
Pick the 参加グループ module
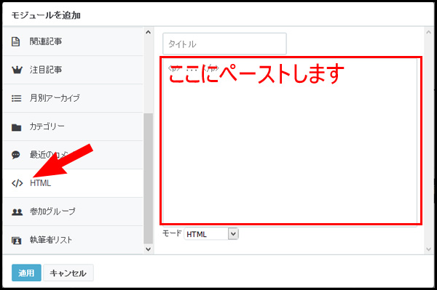point(73,212)
